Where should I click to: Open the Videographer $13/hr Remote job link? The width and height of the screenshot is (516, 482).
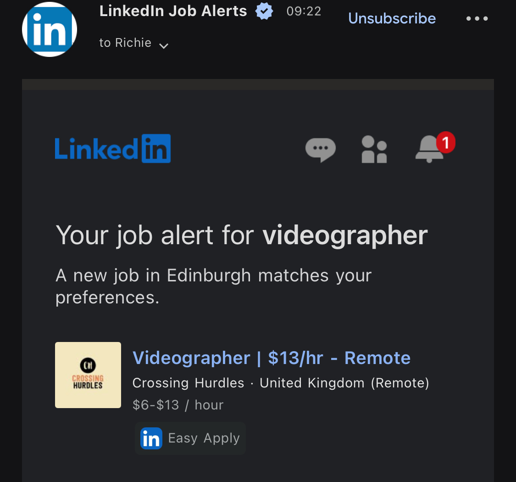point(272,358)
